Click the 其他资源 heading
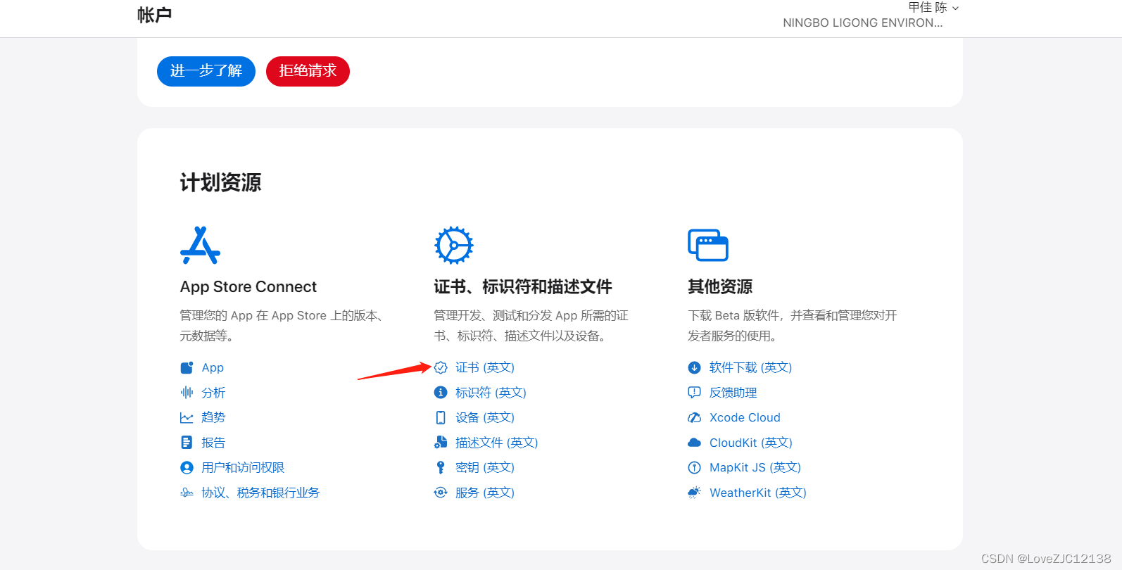This screenshot has height=570, width=1122. 720,286
